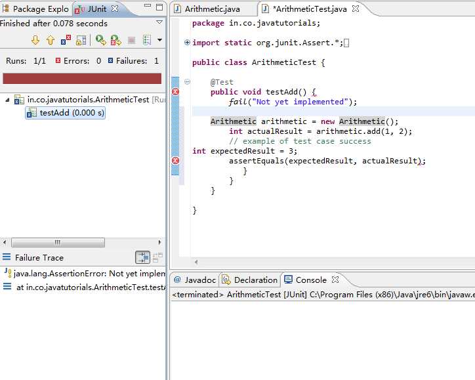Click the test tree horizontal scrollbar thumb
Image resolution: width=475 pixels, height=380 pixels.
click(x=58, y=242)
